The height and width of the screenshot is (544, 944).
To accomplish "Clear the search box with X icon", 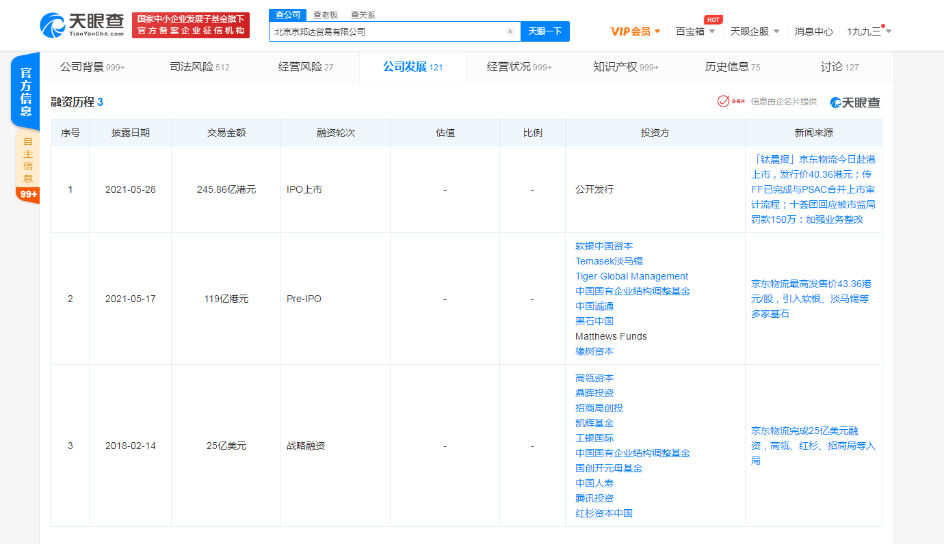I will (510, 31).
